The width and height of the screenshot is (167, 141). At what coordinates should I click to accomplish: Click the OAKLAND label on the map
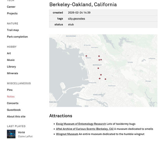point(98,94)
